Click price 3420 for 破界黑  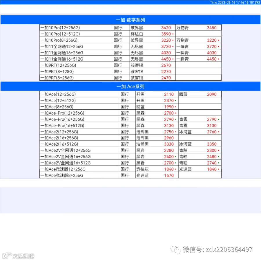[x=166, y=28]
